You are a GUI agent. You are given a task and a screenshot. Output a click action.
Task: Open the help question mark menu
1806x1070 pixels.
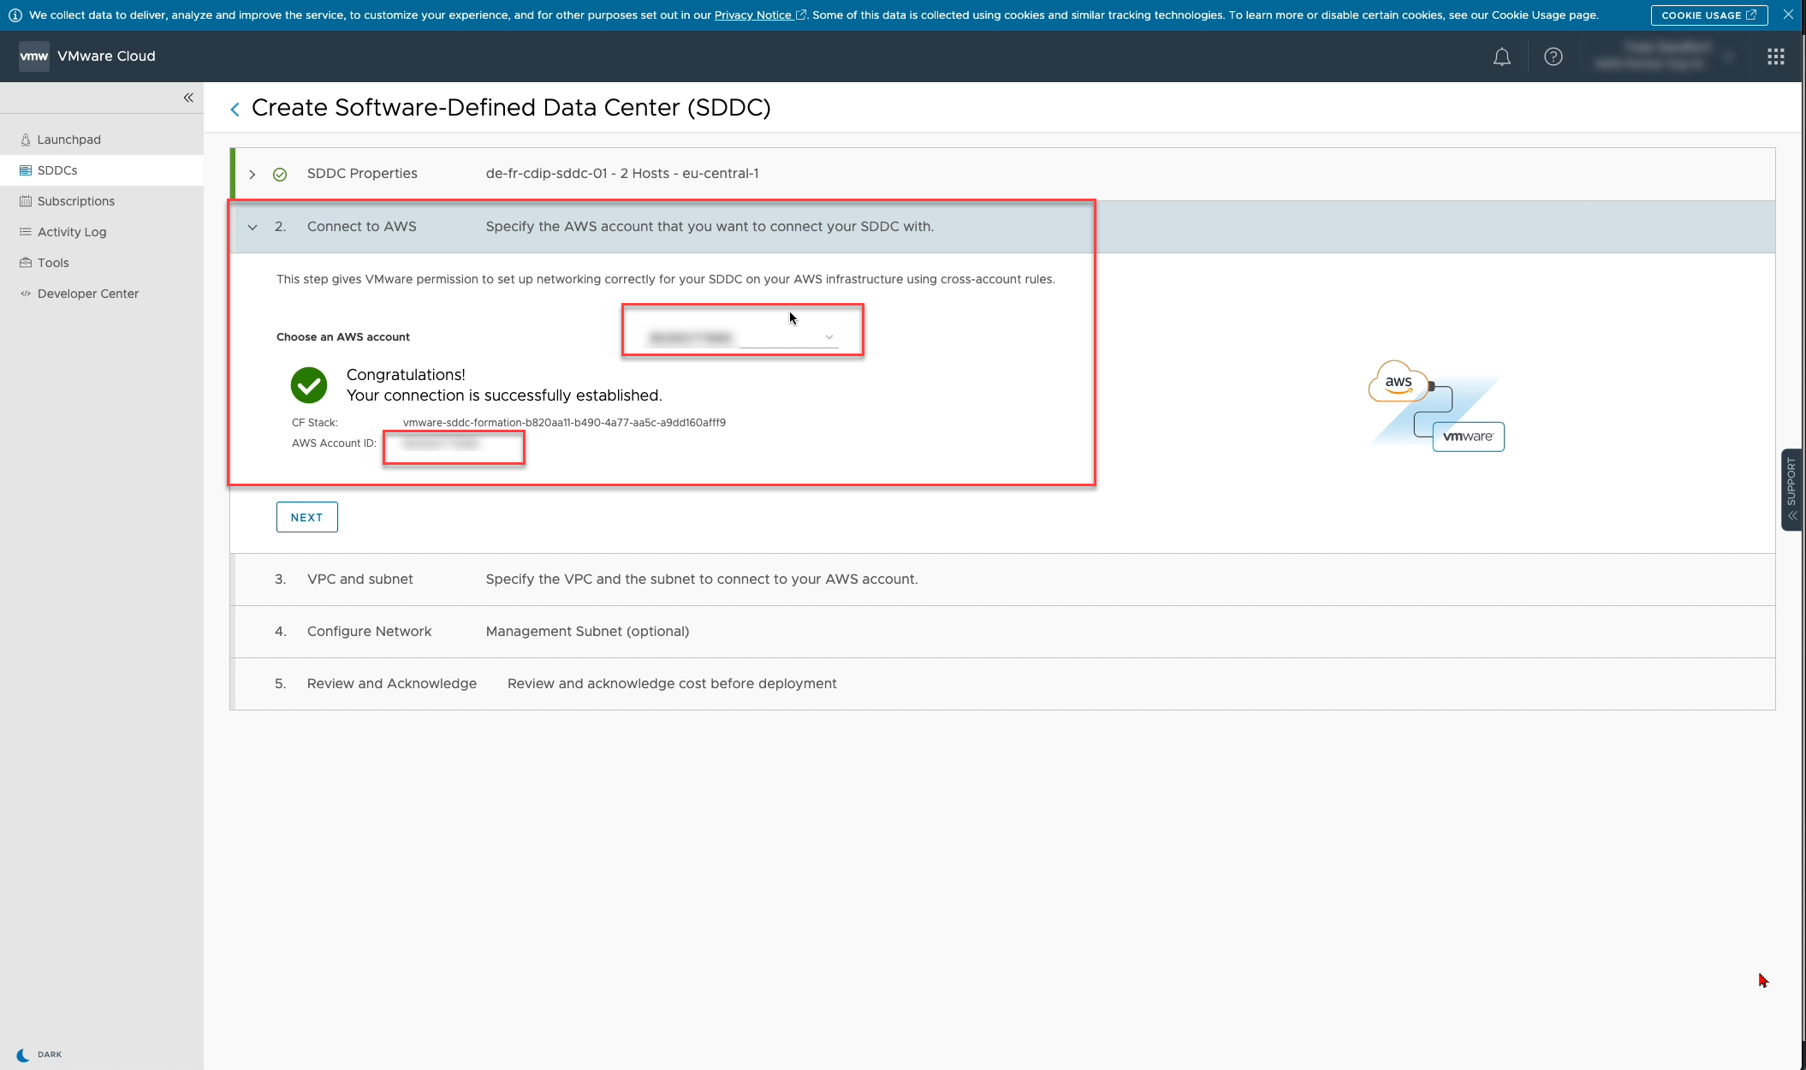1553,56
